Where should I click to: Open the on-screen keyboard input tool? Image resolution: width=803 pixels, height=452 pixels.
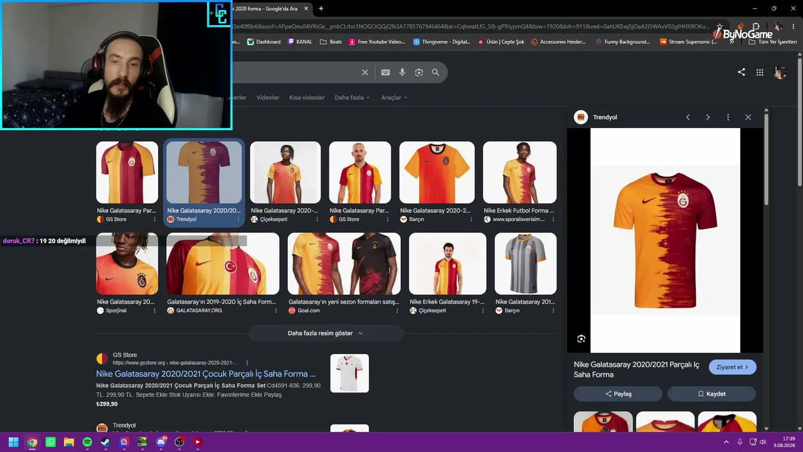386,72
